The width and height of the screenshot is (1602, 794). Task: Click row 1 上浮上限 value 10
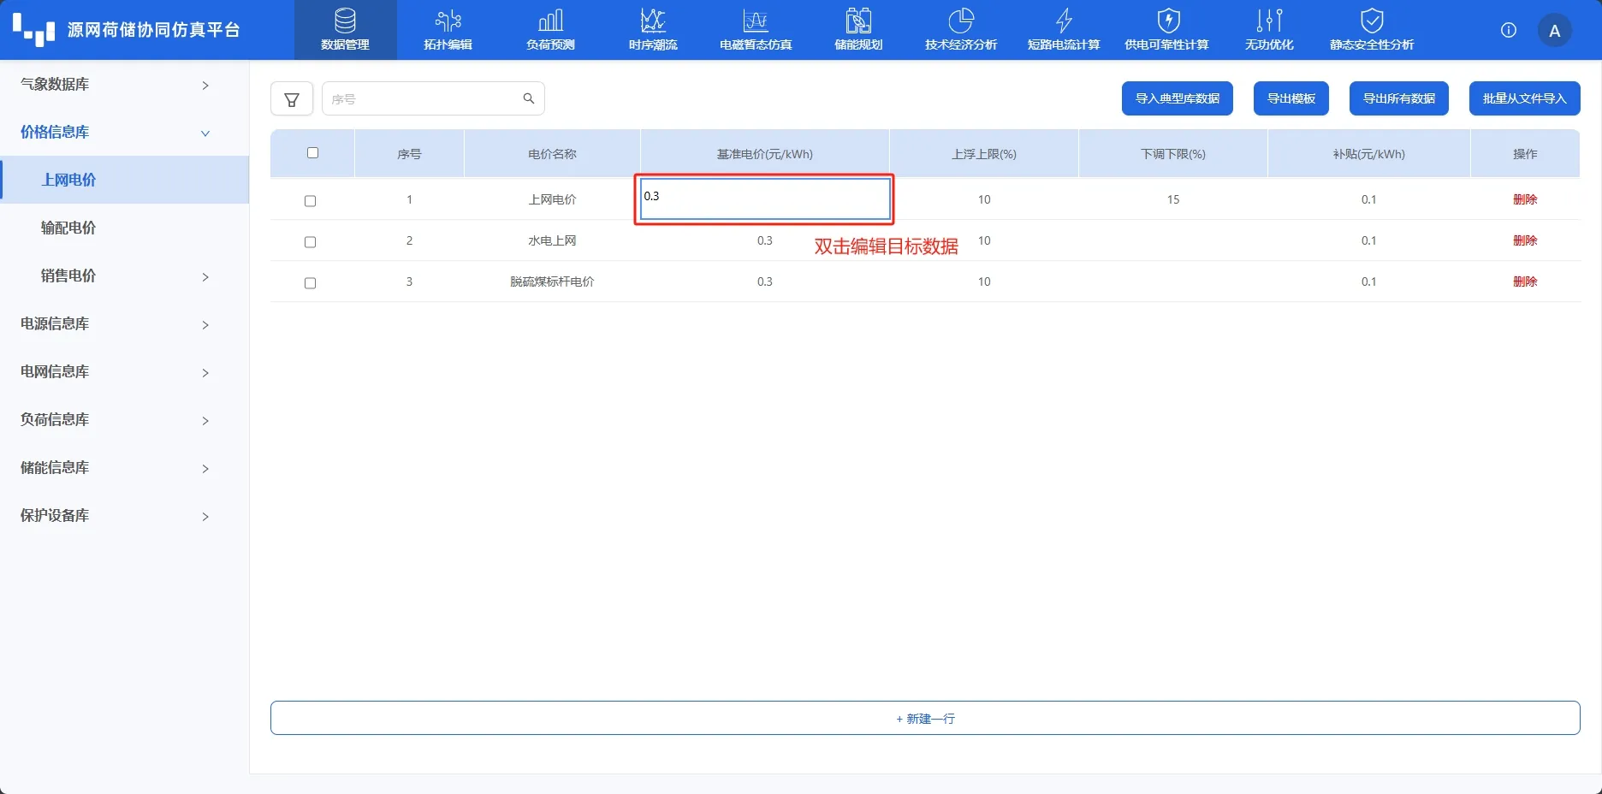(984, 199)
